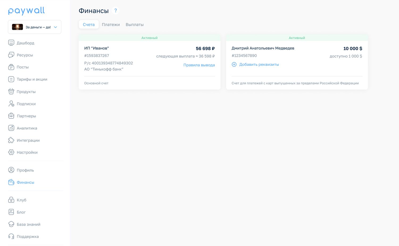399x246 pixels.
Task: Click the Ресурсы chat bubbles icon
Action: coord(11,55)
